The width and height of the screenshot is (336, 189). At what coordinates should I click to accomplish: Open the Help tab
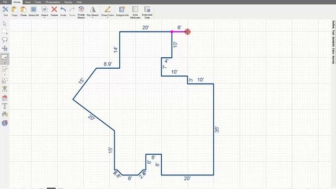(79, 2)
